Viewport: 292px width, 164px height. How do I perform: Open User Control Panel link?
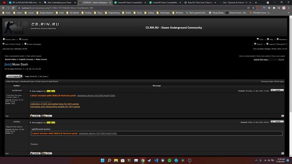(x=13, y=44)
